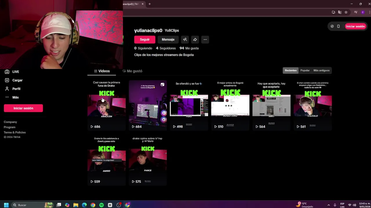The height and width of the screenshot is (208, 371).
Task: Open the video 'Casi causan la primera funa de Drake'
Action: [106, 105]
